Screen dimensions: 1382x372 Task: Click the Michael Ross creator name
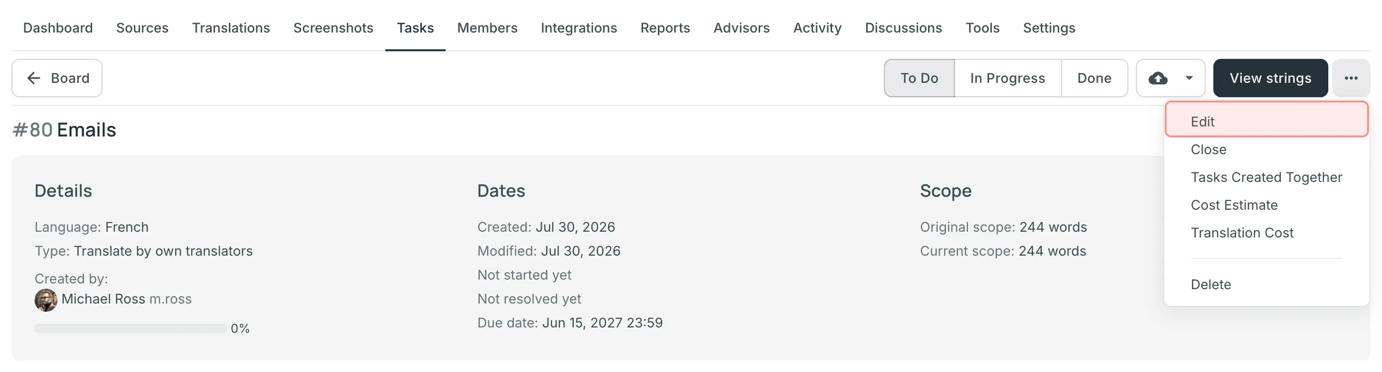[103, 299]
